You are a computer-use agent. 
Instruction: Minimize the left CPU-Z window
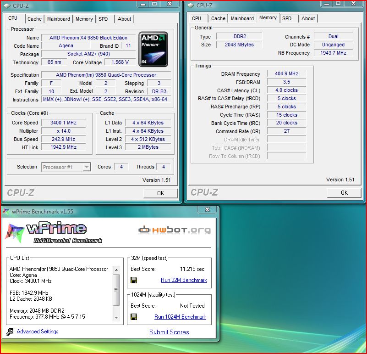143,4
